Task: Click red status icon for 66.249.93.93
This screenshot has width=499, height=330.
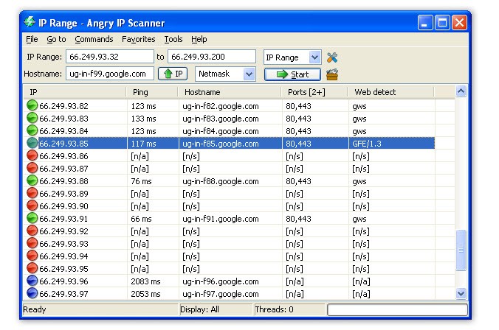Action: tap(32, 243)
